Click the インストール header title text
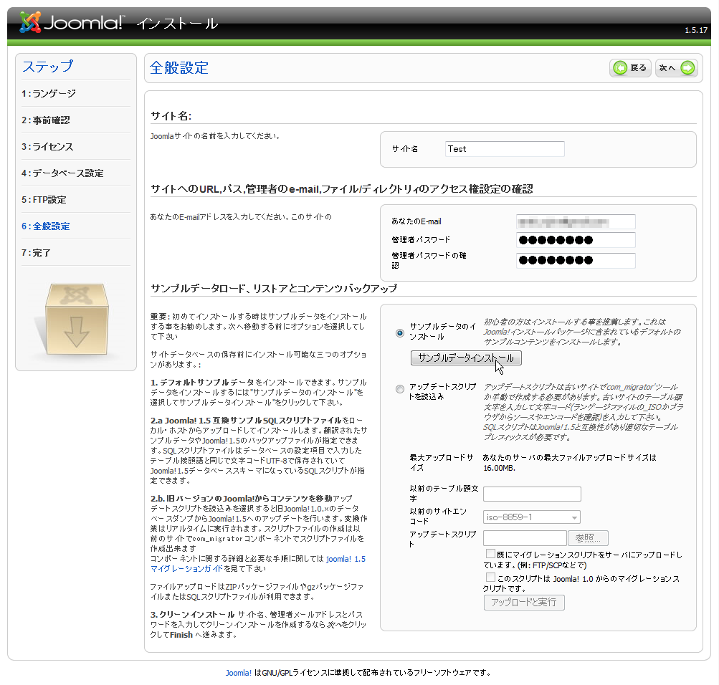The width and height of the screenshot is (719, 685). pos(178,24)
